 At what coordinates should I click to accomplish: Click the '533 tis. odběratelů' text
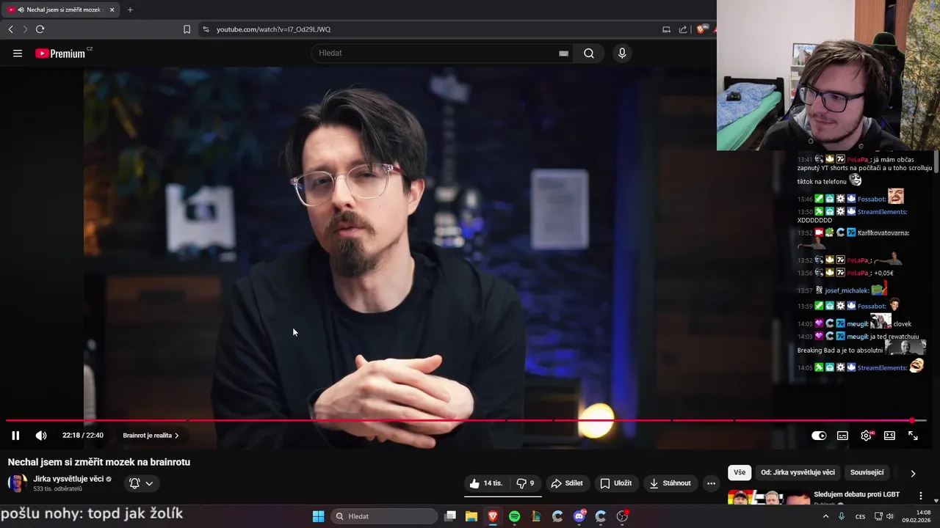tap(58, 488)
